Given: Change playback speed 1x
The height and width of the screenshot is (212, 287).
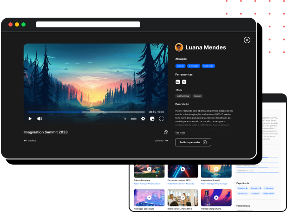Looking at the screenshot, I should (124, 119).
